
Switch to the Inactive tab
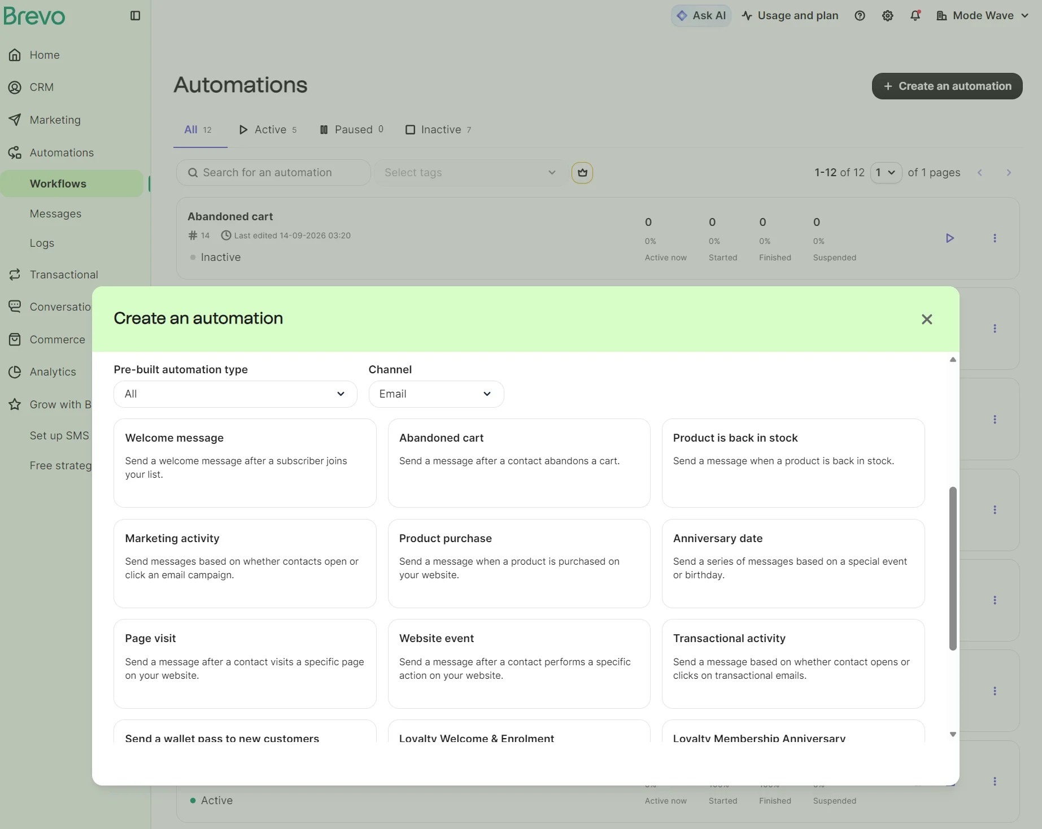pos(438,130)
